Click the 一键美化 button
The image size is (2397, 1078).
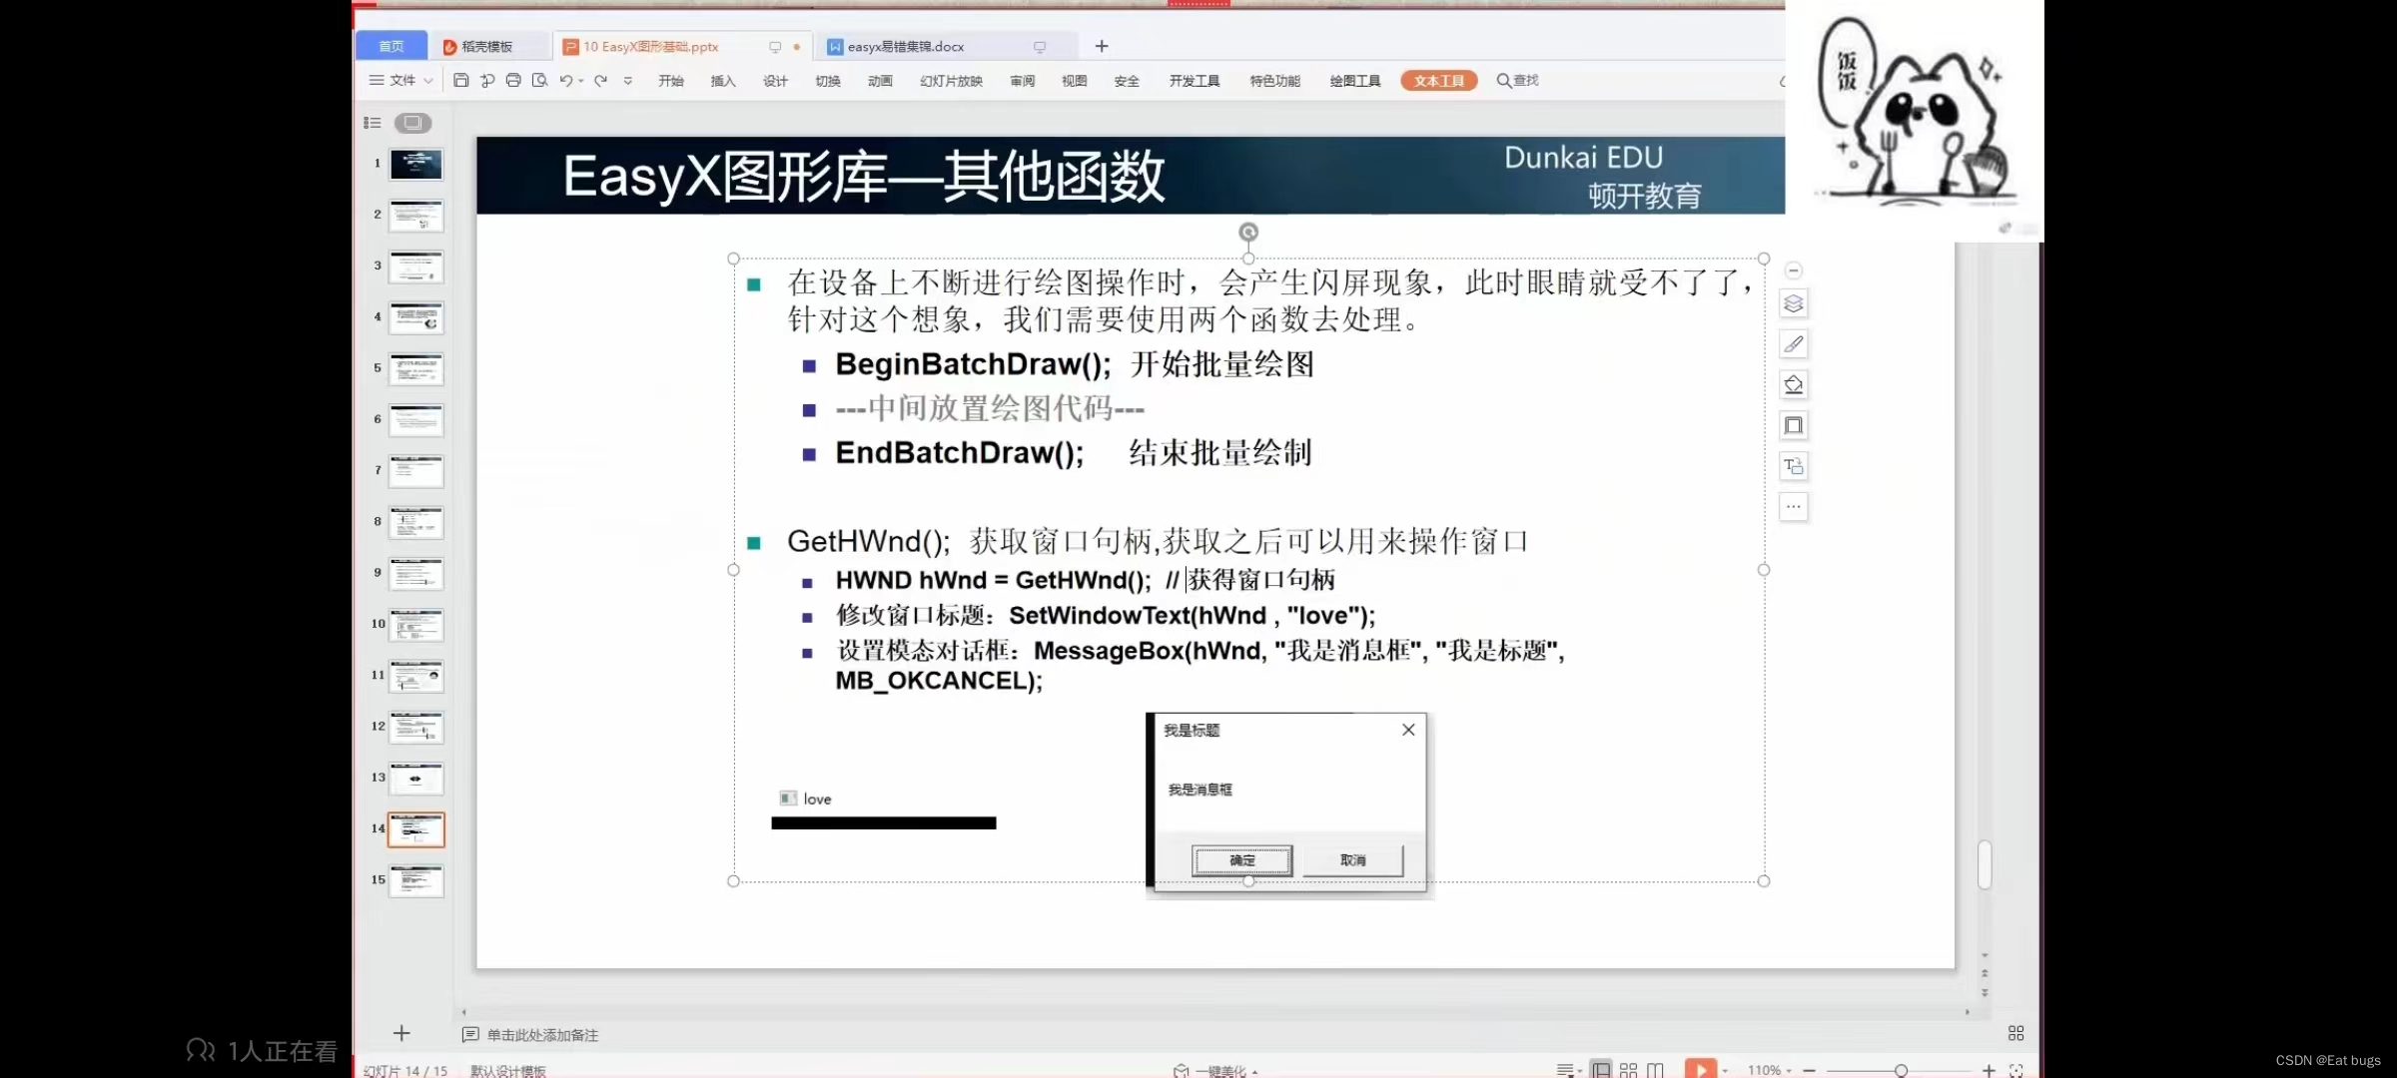tap(1213, 1069)
